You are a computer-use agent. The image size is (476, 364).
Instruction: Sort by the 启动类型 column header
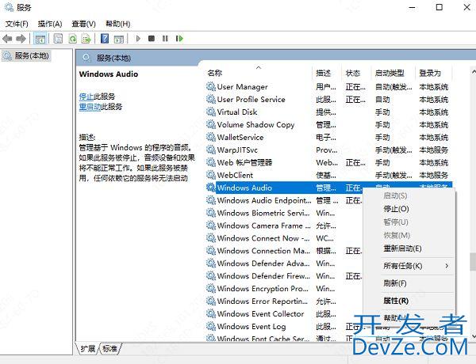click(x=390, y=73)
